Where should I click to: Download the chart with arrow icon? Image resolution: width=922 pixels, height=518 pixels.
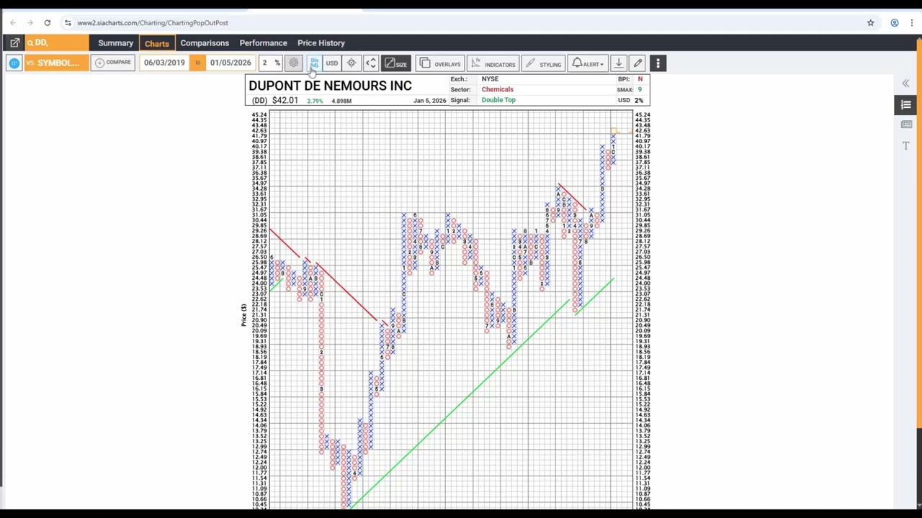pyautogui.click(x=619, y=63)
